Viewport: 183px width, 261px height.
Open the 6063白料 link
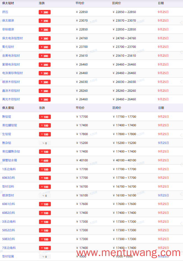pyautogui.click(x=9, y=178)
